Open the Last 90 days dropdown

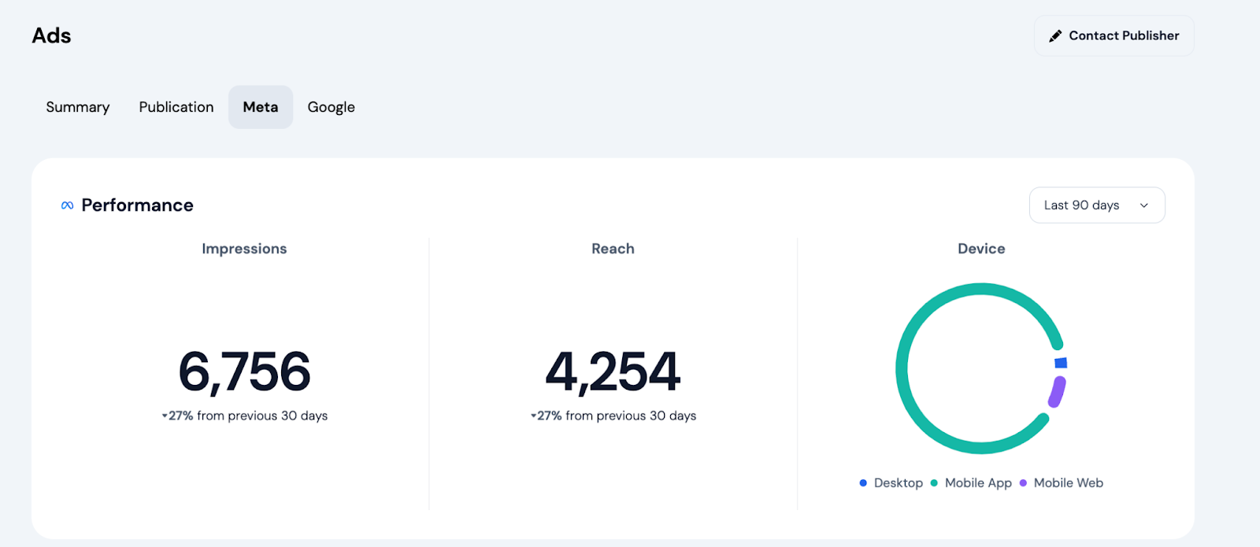coord(1097,205)
